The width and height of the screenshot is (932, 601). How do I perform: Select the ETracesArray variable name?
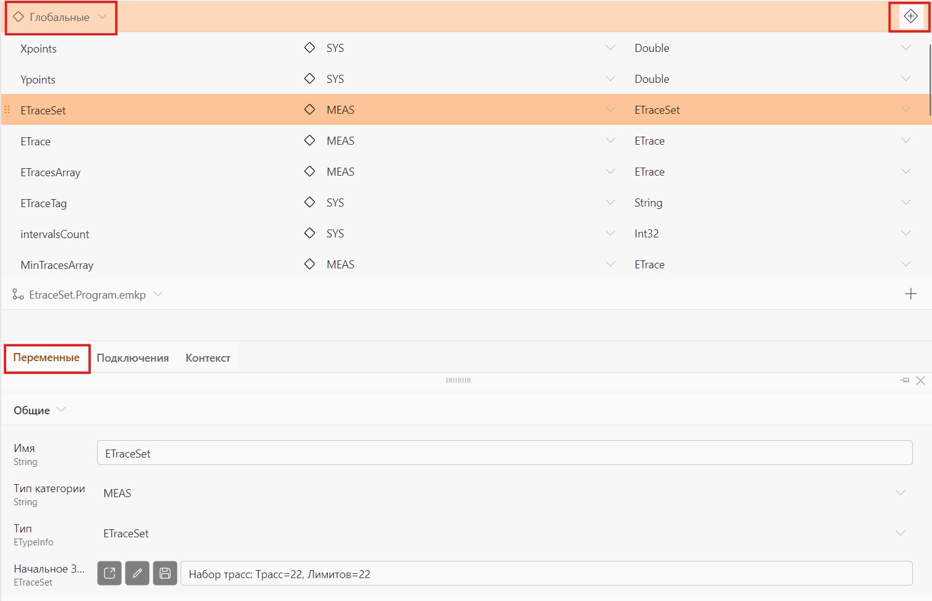click(51, 173)
